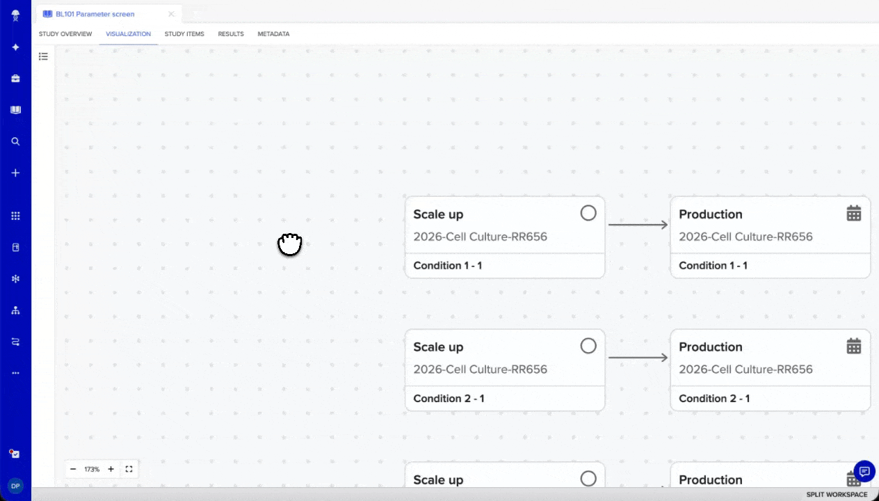Open the notebook icon in sidebar
The height and width of the screenshot is (501, 879).
coord(15,110)
